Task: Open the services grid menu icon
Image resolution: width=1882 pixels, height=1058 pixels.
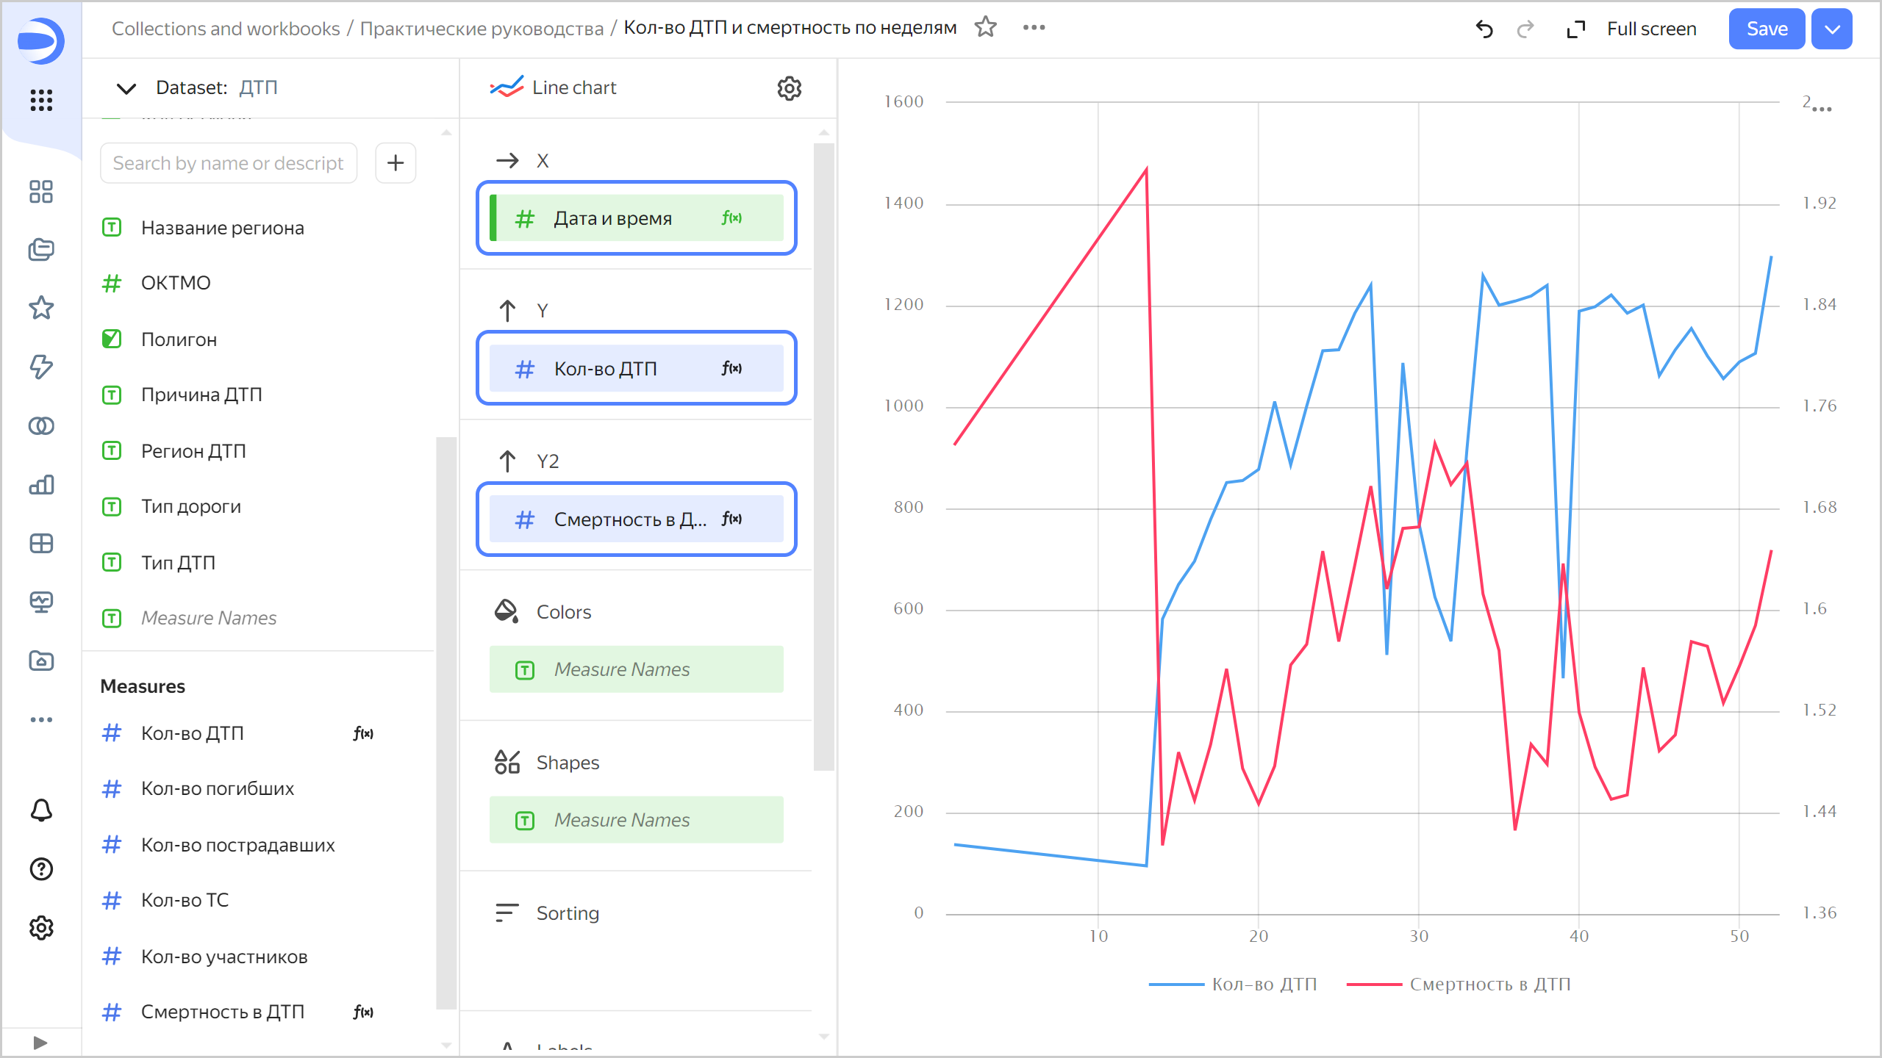Action: click(41, 100)
